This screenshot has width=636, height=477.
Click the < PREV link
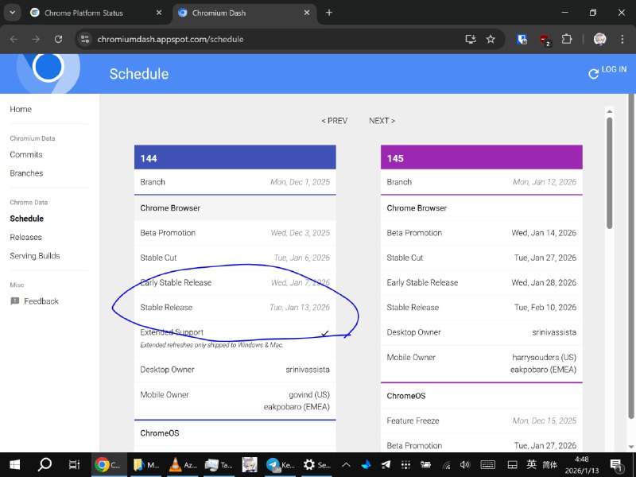pyautogui.click(x=334, y=121)
